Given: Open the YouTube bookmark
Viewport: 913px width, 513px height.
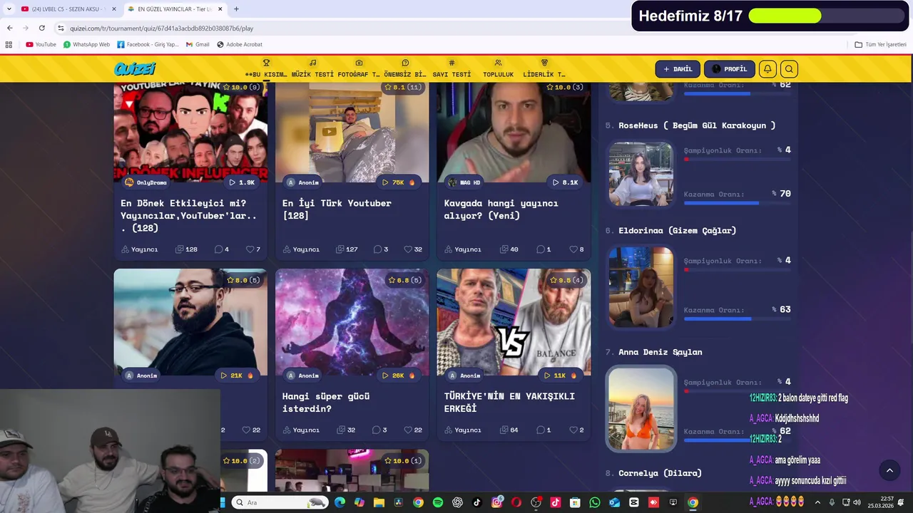Looking at the screenshot, I should 41,44.
